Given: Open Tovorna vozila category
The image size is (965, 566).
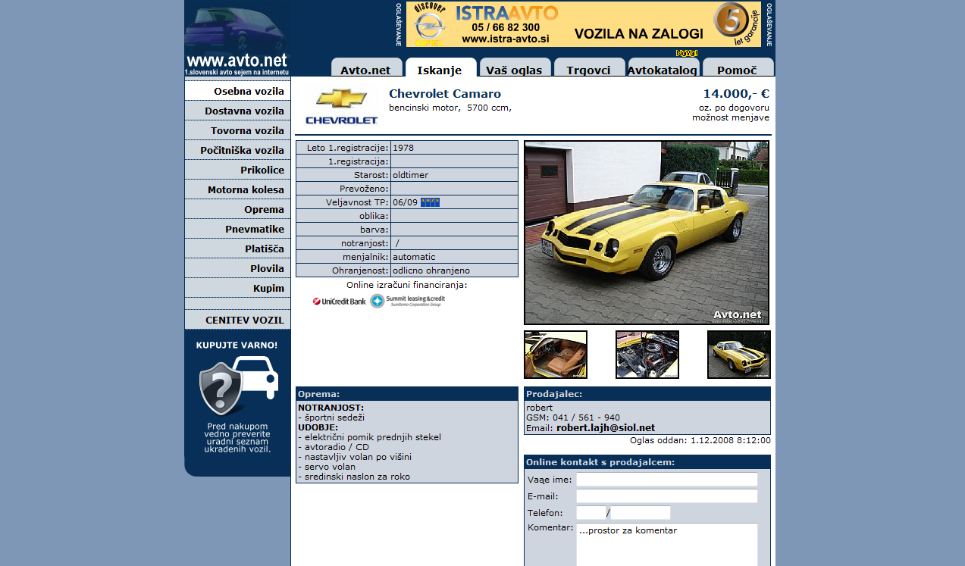Looking at the screenshot, I should (x=237, y=130).
